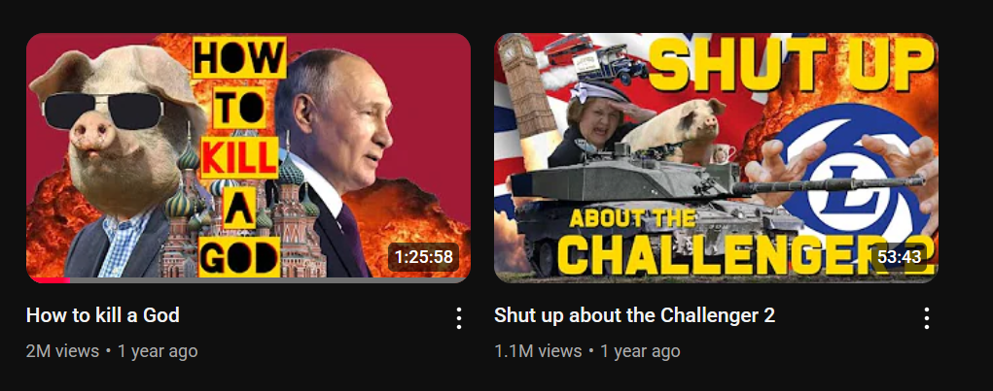Open the three-dot menu for Challenger 2 video
993x391 pixels.
point(927,318)
